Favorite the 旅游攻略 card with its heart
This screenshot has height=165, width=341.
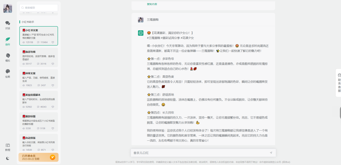tap(53, 64)
